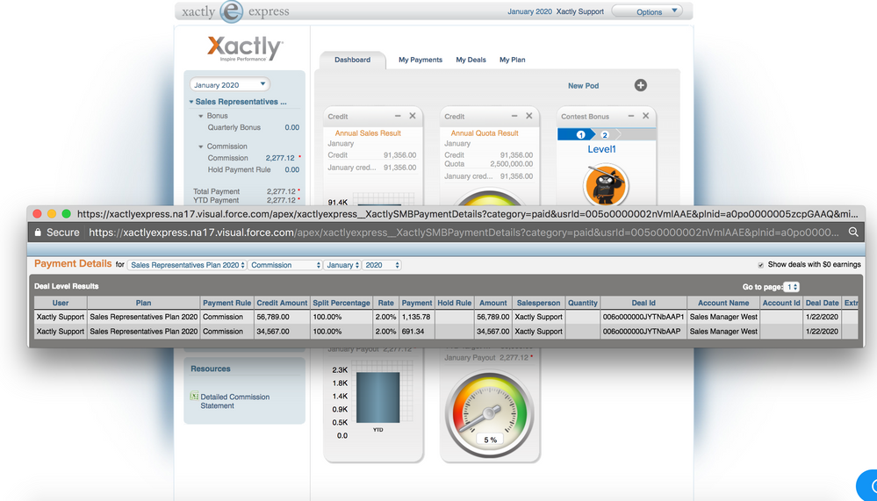Image resolution: width=877 pixels, height=501 pixels.
Task: Click the Quarterly Bonus row in sidebar
Action: (x=254, y=127)
